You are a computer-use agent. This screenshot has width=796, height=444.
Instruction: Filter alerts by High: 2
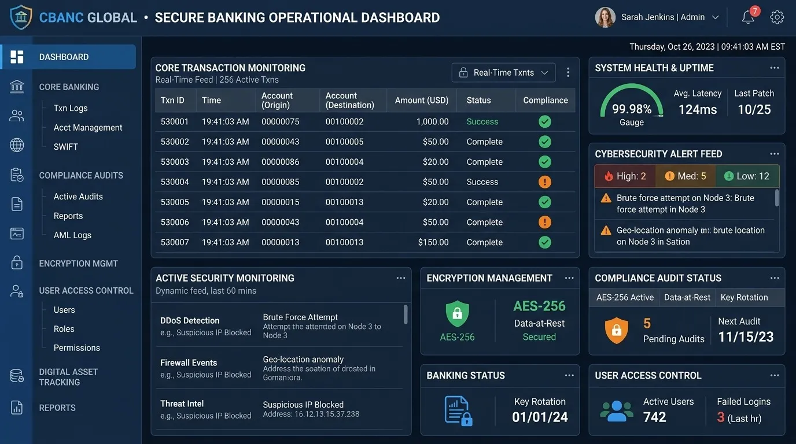click(x=625, y=176)
